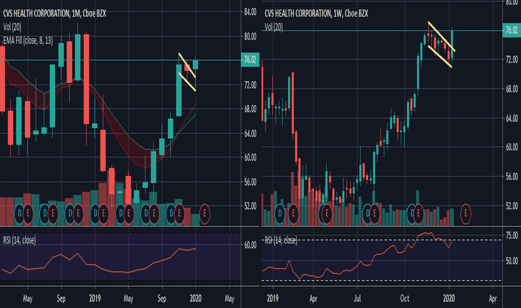Click the 60.00 level on monthly RSI axis
521x308 pixels.
click(250, 245)
